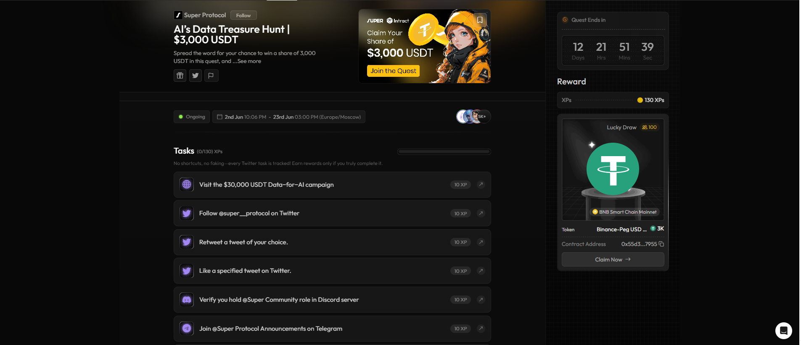Click the Telegram icon on the Join Announcements task

pos(187,328)
